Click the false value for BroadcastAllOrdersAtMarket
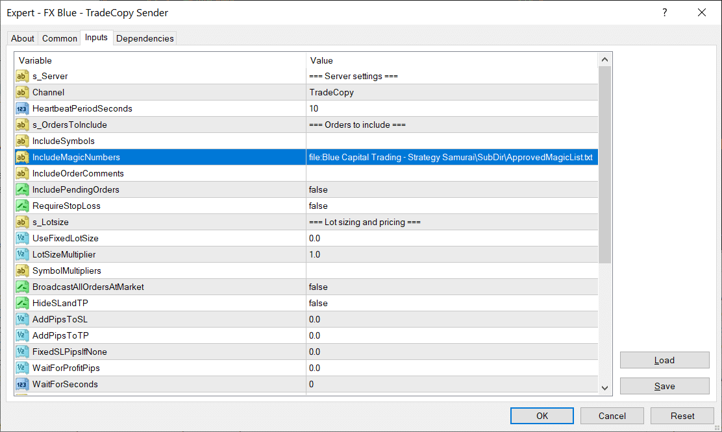 (318, 287)
